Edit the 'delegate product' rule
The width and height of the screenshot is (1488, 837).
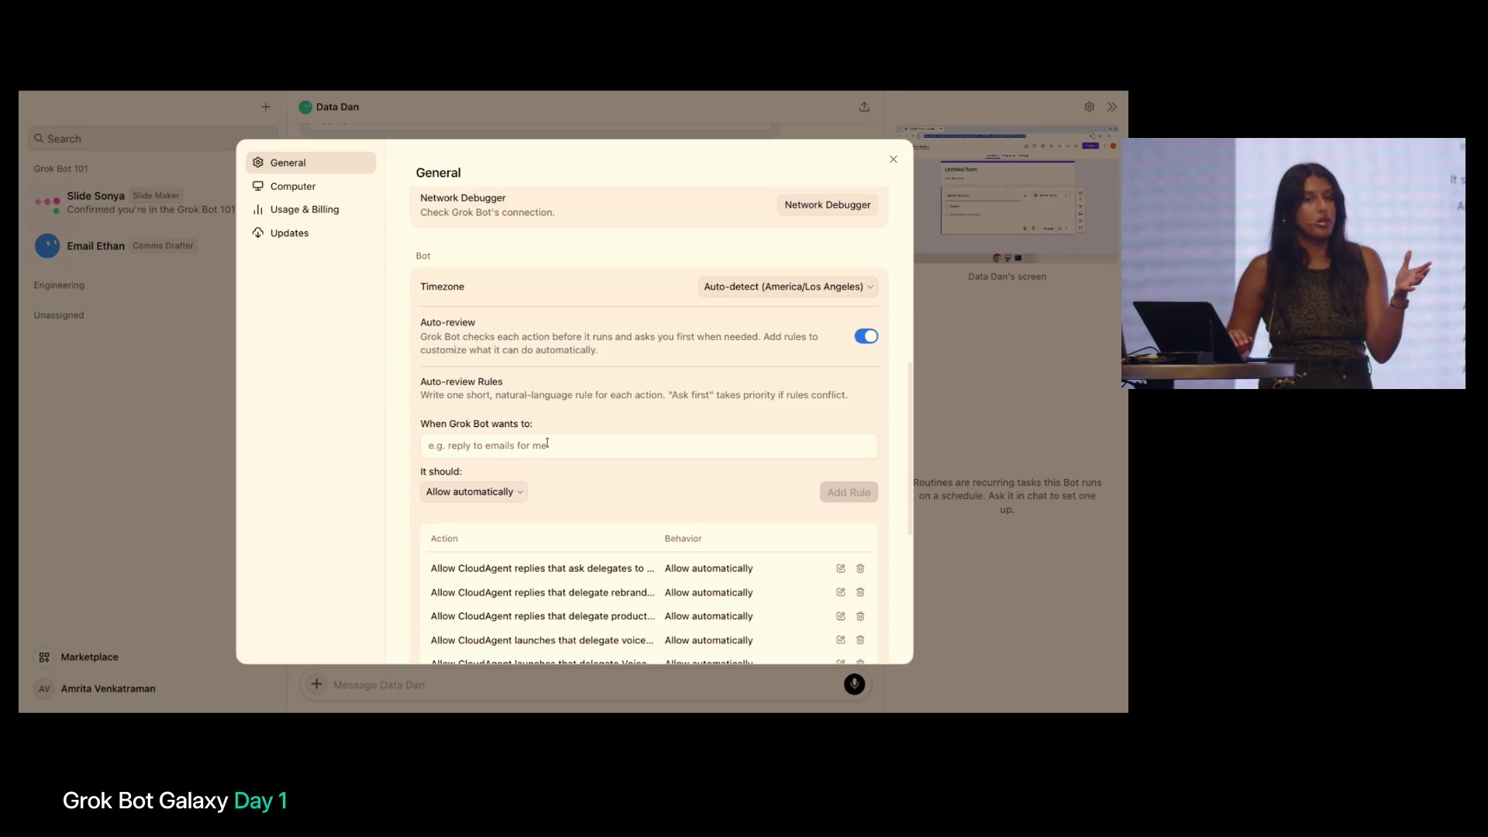(841, 616)
